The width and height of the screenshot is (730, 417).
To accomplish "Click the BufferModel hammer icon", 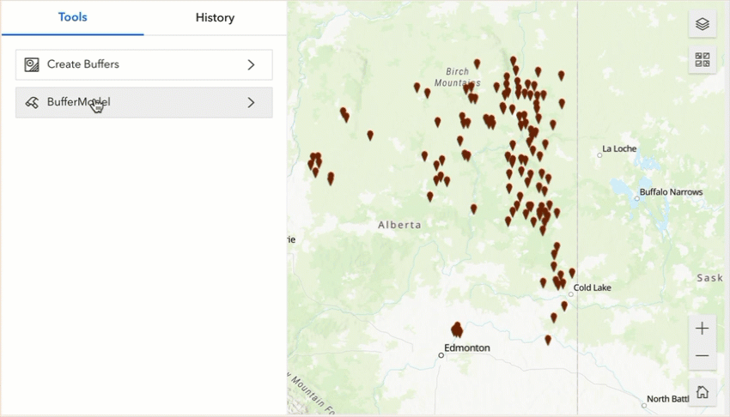I will (x=32, y=102).
